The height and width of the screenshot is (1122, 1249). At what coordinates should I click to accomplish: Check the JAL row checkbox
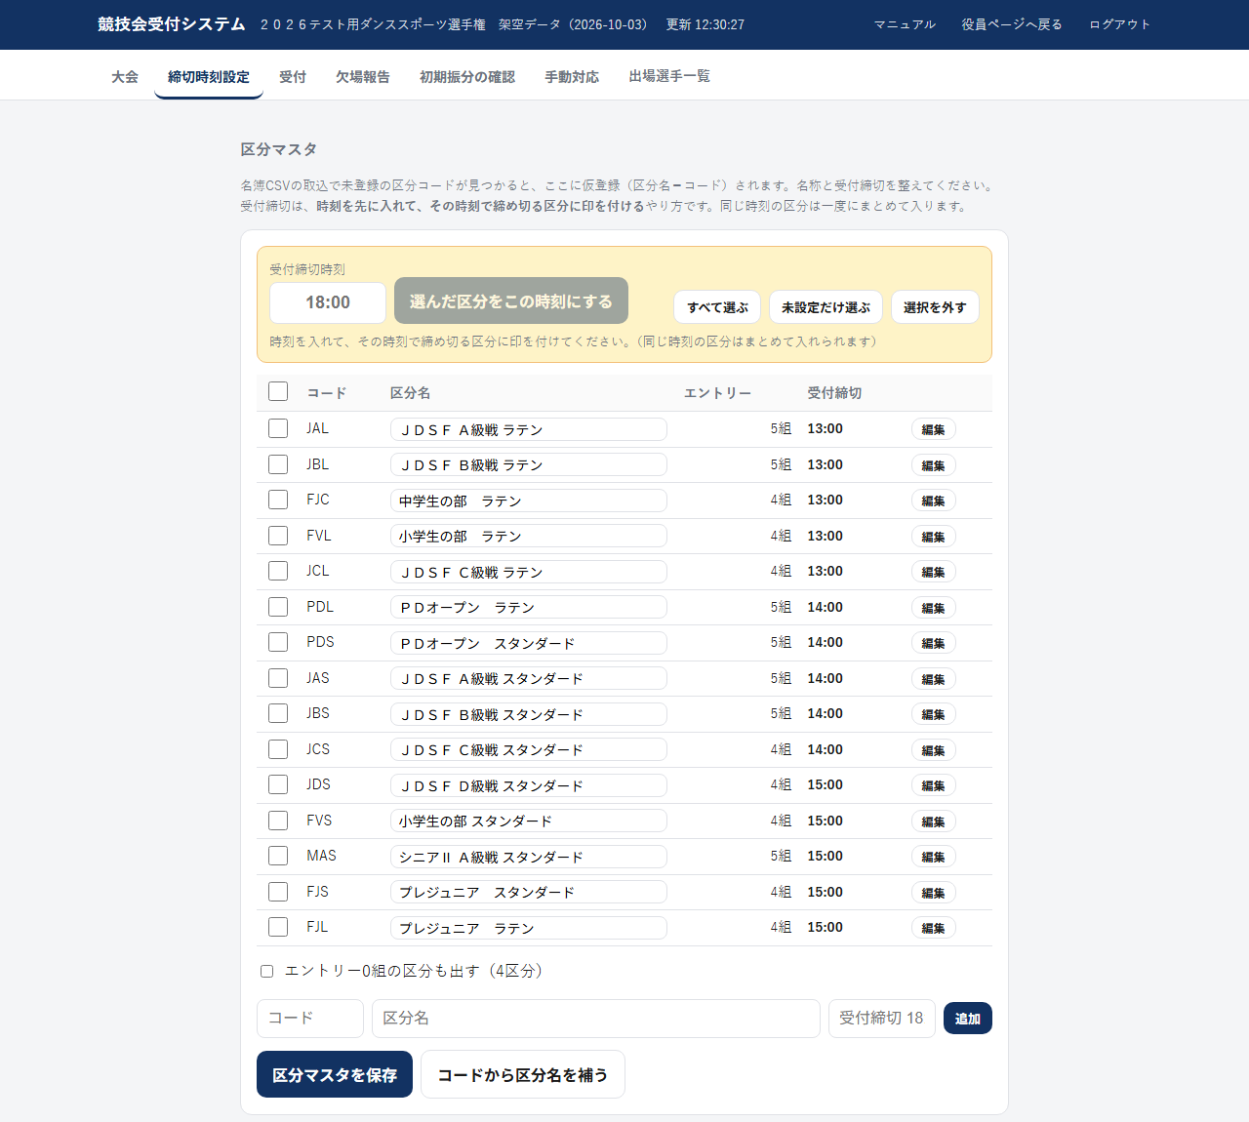278,428
